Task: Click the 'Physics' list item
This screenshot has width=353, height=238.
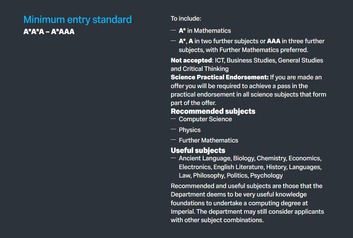Action: (x=189, y=130)
